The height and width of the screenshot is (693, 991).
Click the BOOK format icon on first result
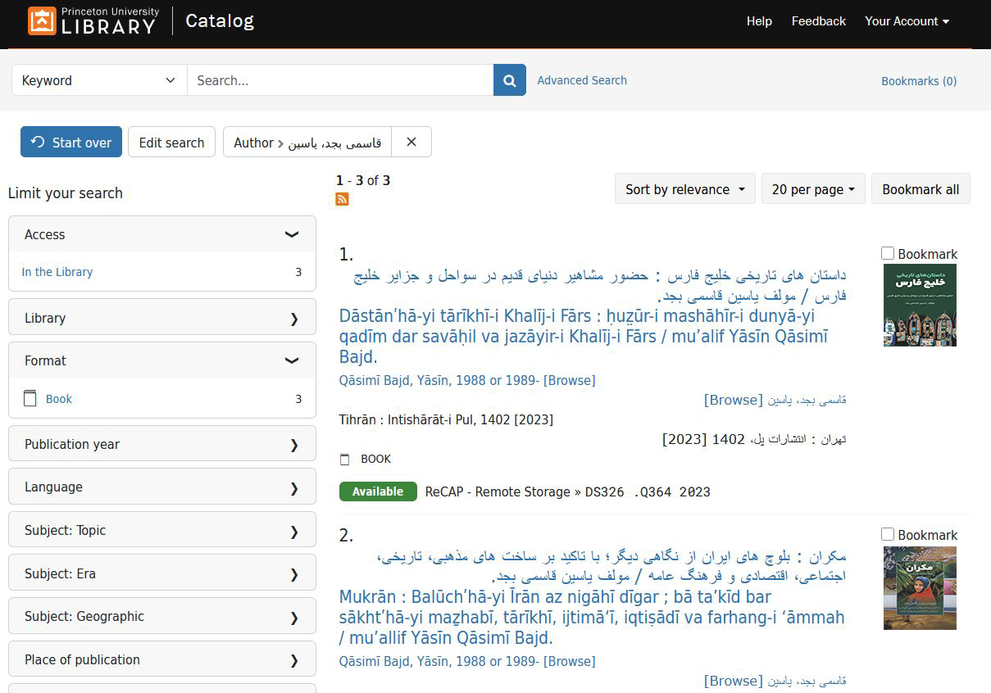coord(344,459)
